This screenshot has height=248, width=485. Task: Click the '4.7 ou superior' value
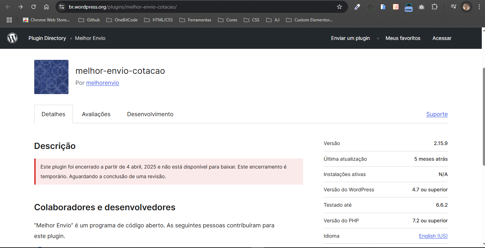point(430,190)
